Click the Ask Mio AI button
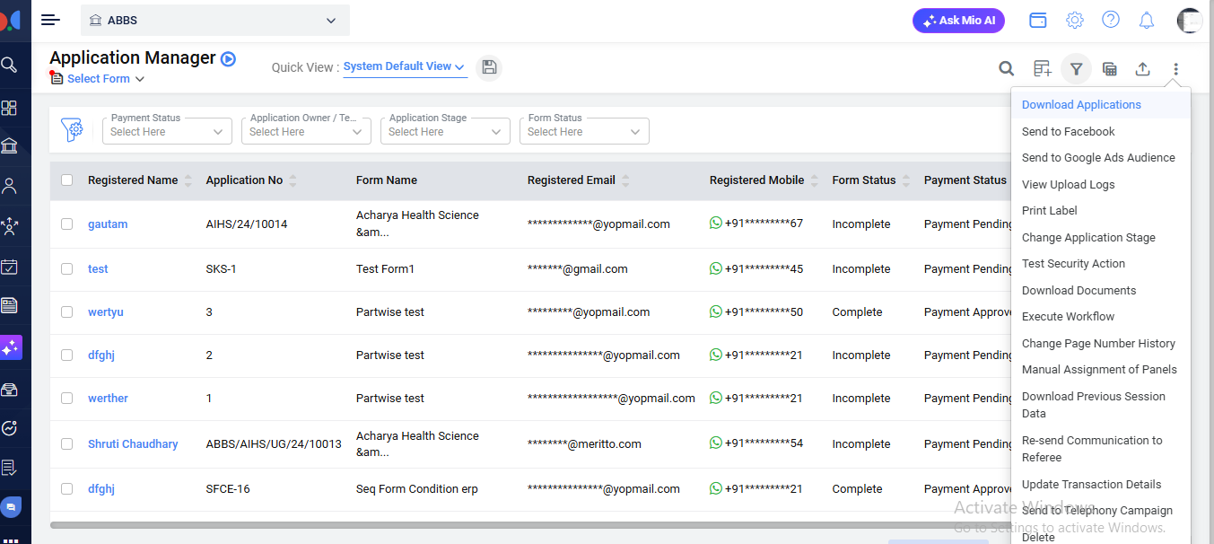Screen dimensions: 1214x544 (x=958, y=21)
